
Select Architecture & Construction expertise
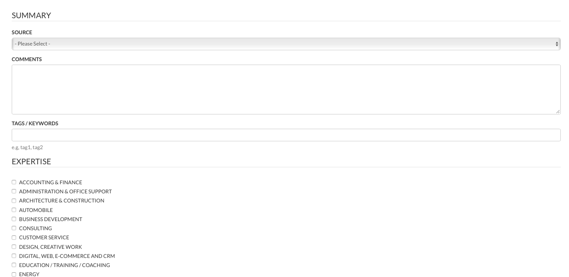click(x=14, y=201)
